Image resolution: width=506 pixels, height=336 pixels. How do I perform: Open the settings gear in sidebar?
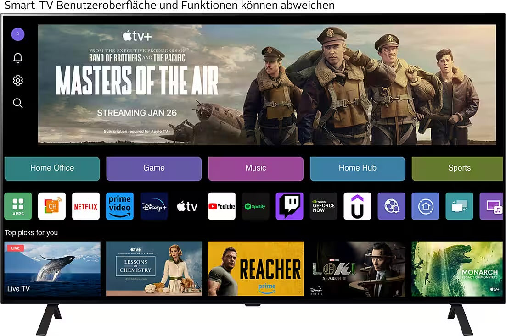coord(18,81)
